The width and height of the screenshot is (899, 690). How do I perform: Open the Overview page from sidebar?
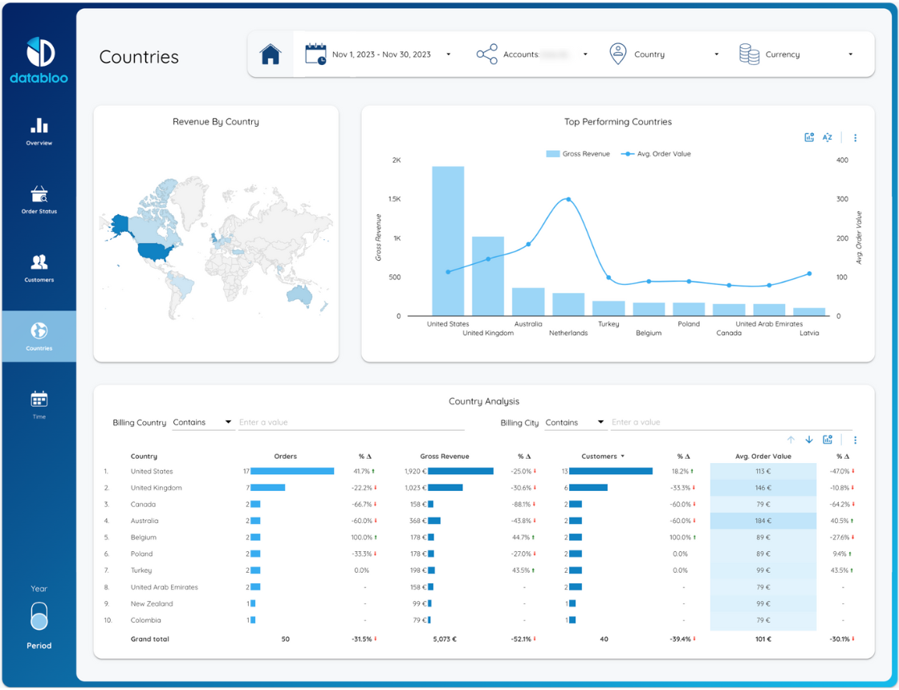tap(39, 132)
